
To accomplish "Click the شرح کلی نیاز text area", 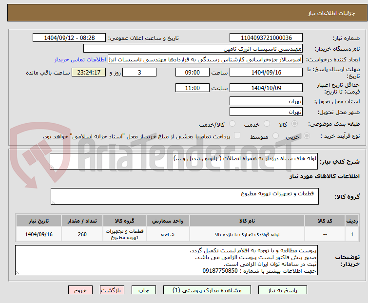I will 184,161.
